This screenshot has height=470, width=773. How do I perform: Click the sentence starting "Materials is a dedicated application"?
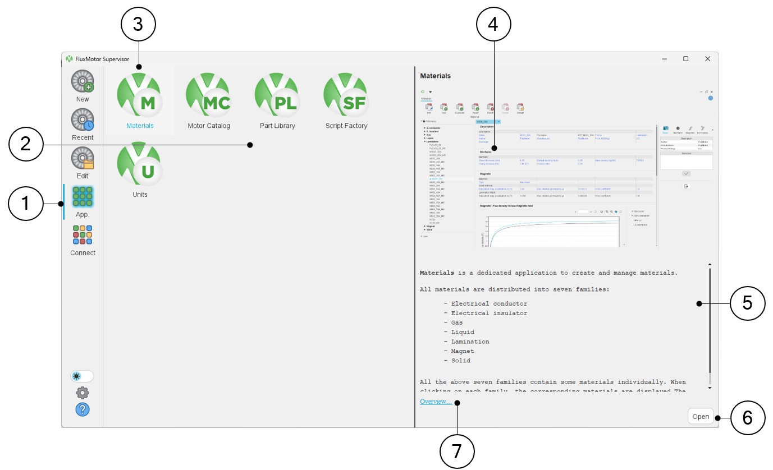[549, 273]
